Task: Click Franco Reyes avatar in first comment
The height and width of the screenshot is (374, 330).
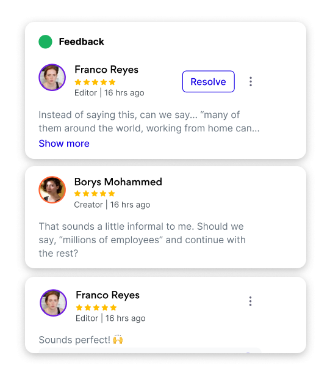Action: point(52,77)
